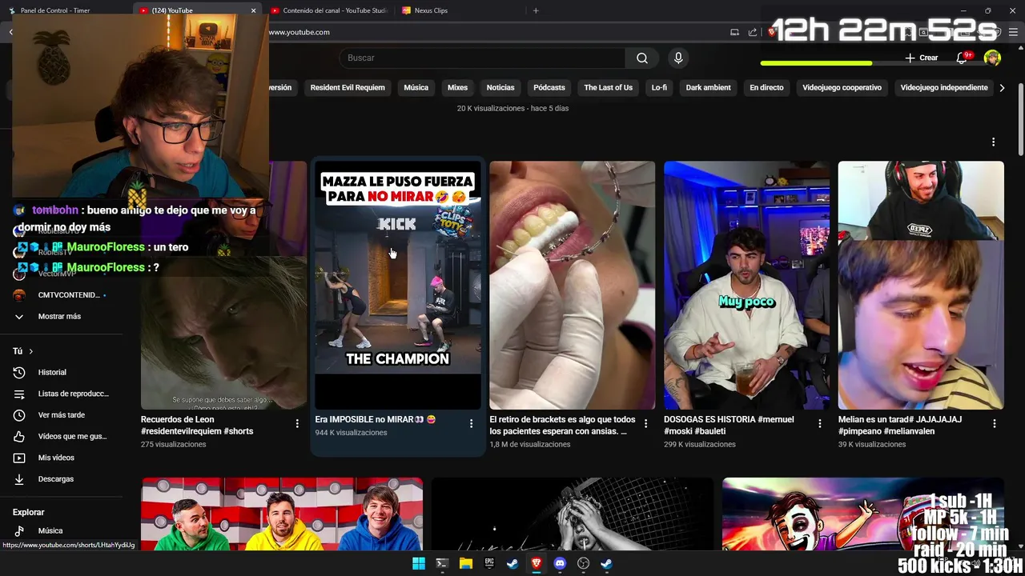1025x576 pixels.
Task: Open options for Era IMPOSIBLE no MIRAR short
Action: [x=471, y=423]
